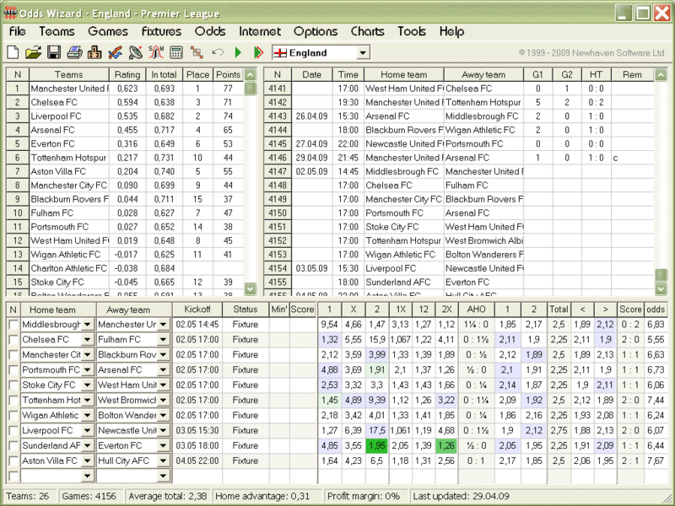Open the Fixtures menu
Viewport: 675px width, 506px height.
click(x=161, y=31)
